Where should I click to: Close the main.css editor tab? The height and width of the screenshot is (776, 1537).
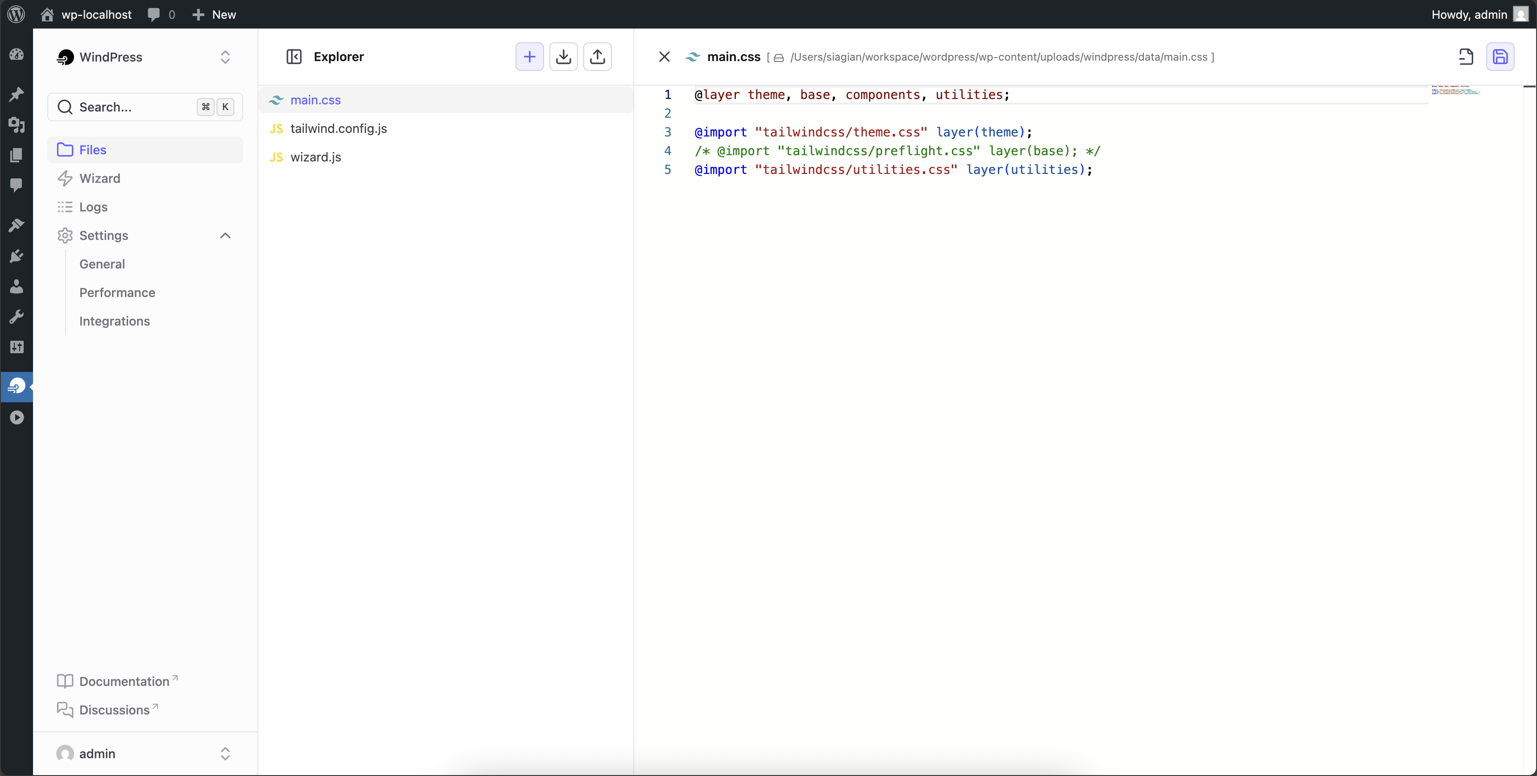pos(664,57)
